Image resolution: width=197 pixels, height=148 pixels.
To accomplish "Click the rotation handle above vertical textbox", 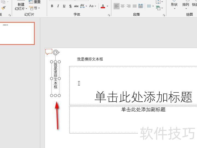I will coord(56,53).
